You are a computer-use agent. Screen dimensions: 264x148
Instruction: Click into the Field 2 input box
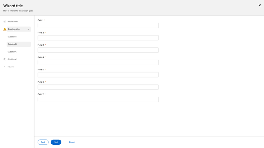click(98, 38)
